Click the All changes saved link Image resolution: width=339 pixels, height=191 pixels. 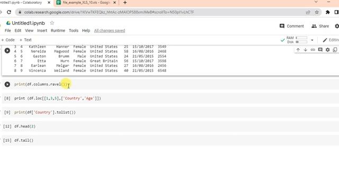pos(110,31)
